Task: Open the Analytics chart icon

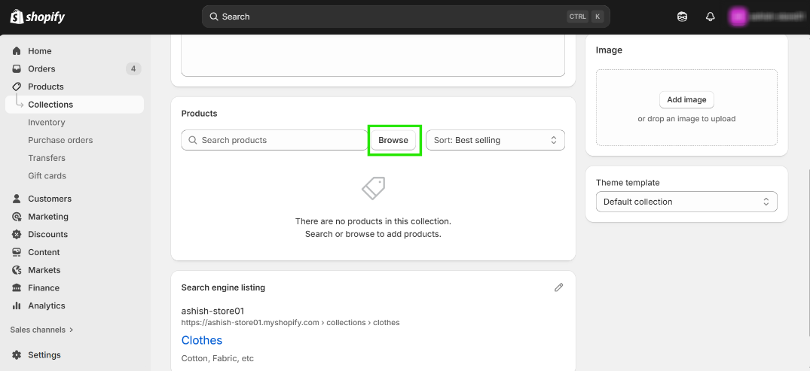Action: (17, 306)
